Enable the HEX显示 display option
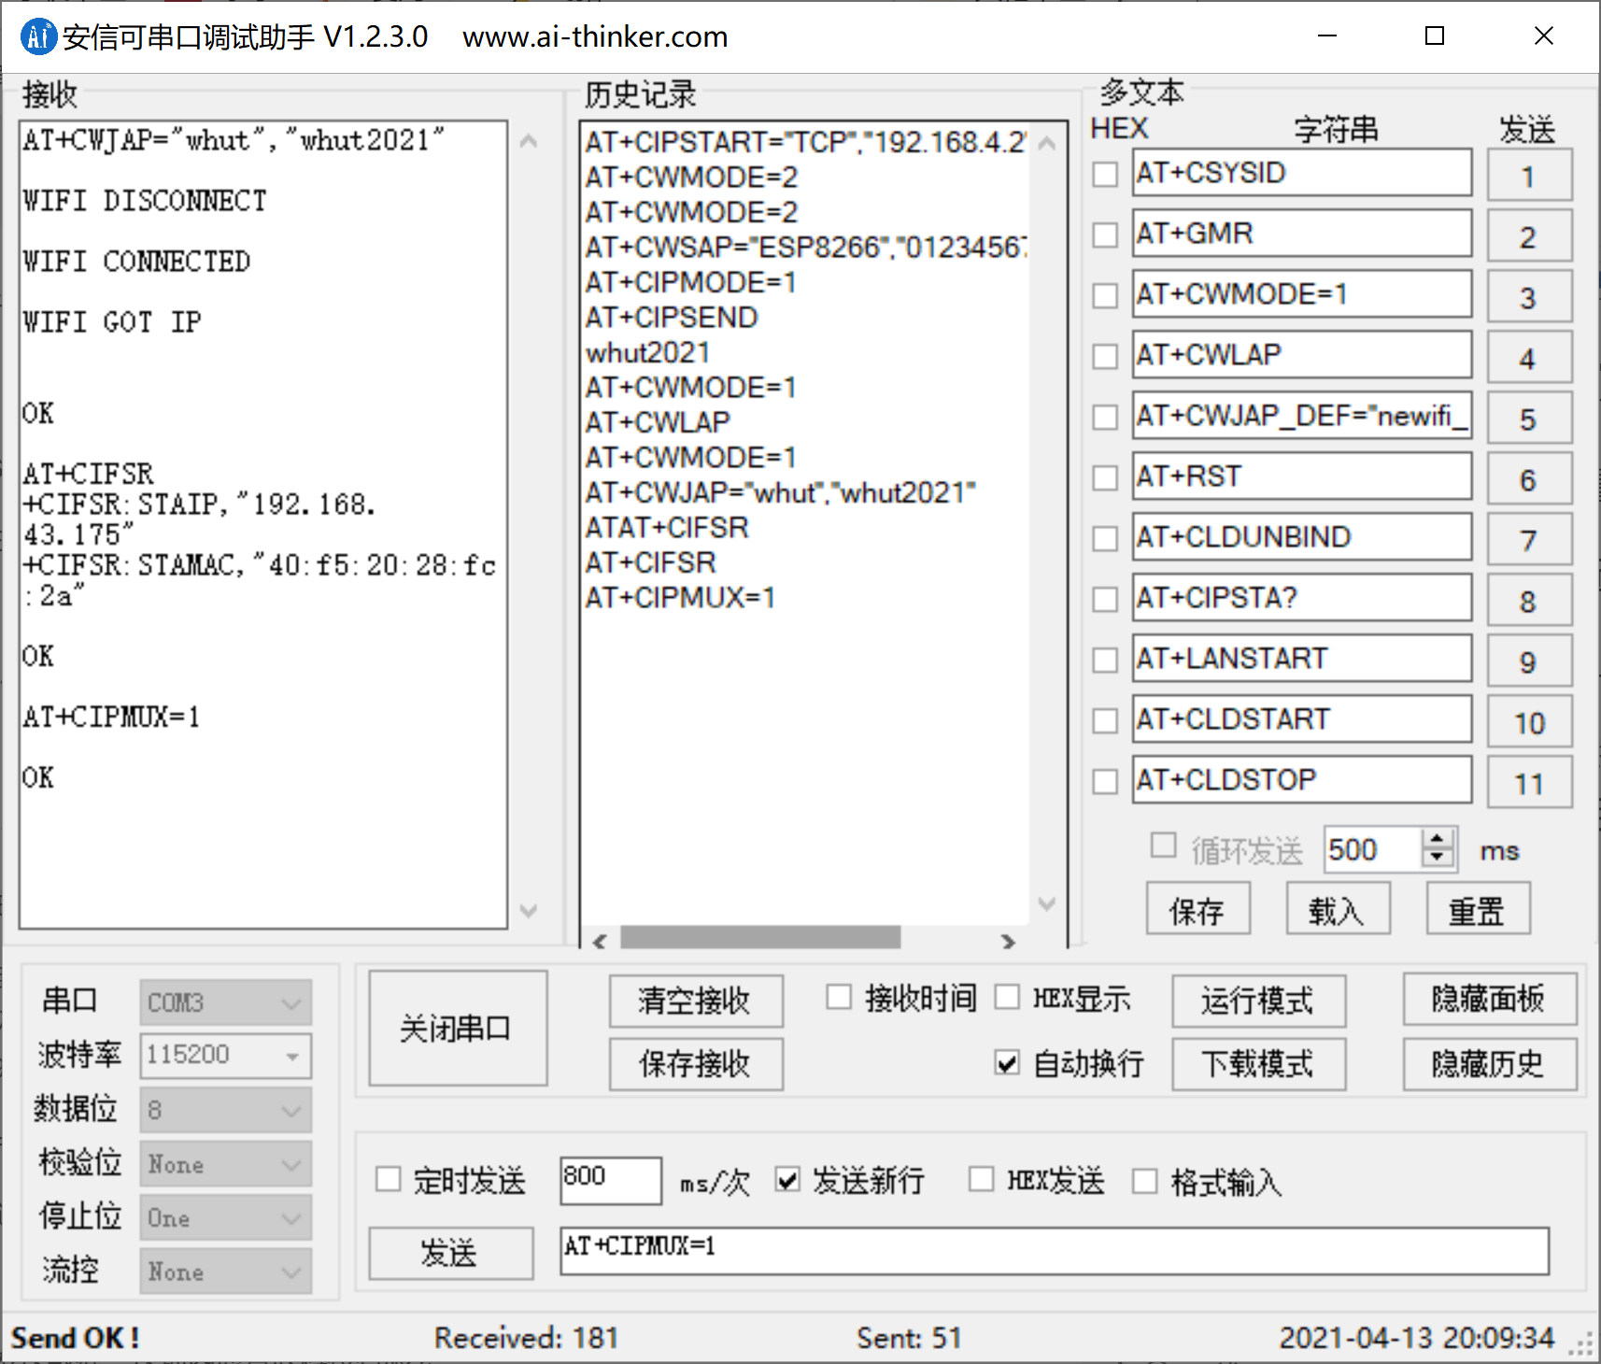1601x1364 pixels. click(x=1008, y=998)
